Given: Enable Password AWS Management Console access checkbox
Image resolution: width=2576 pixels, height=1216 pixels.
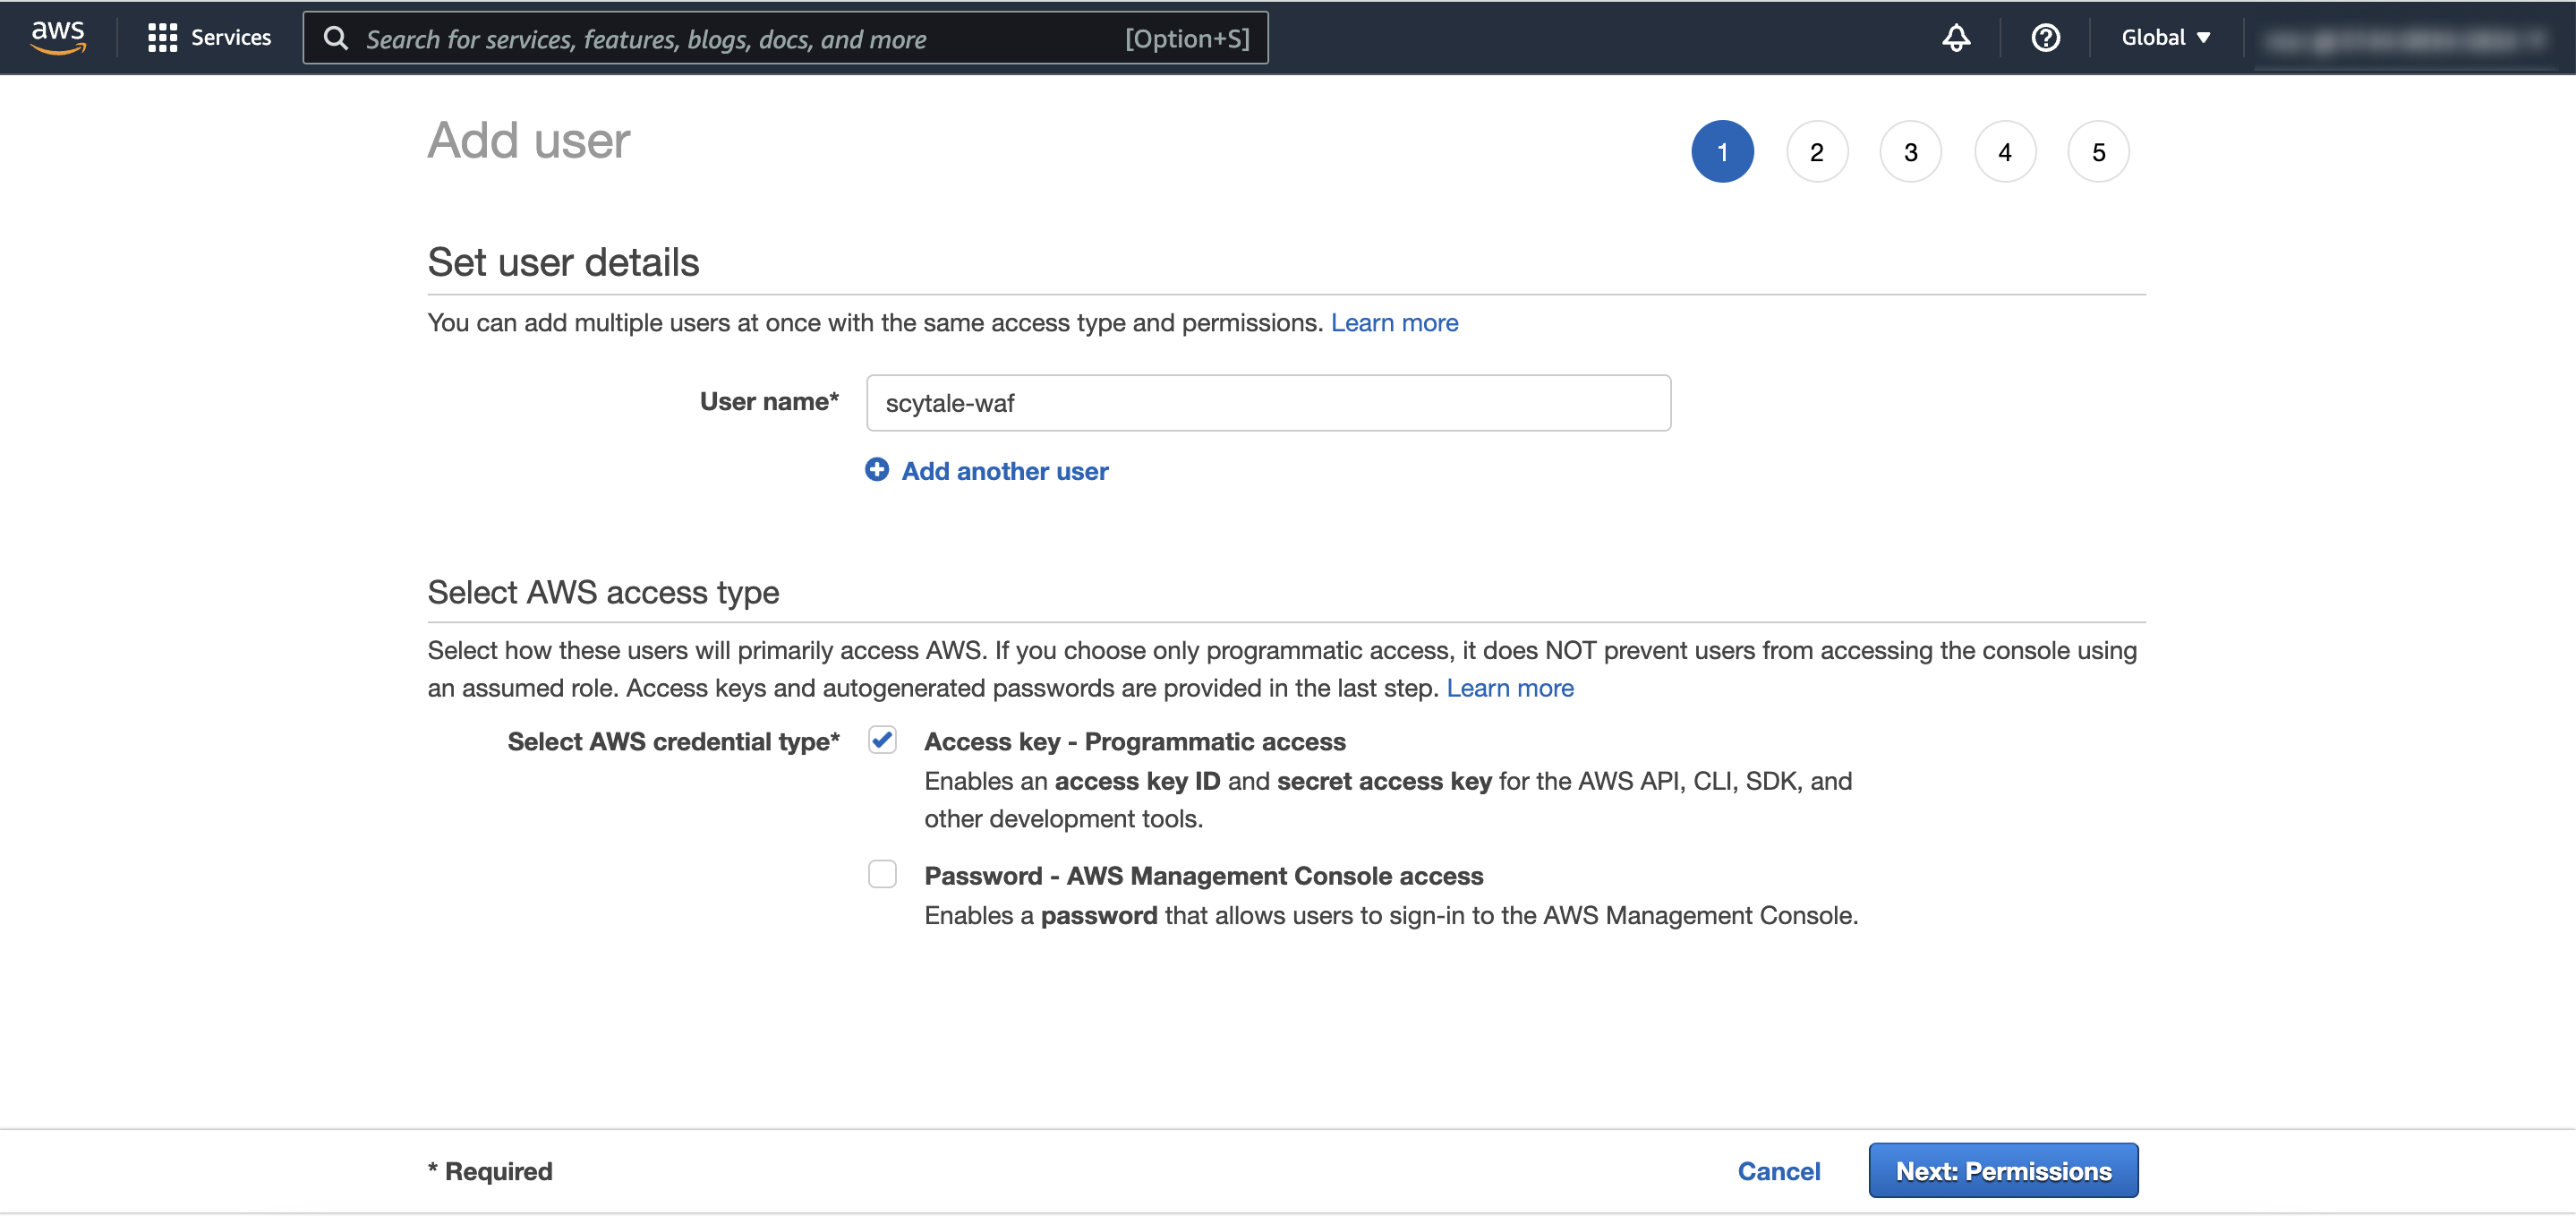Looking at the screenshot, I should [x=882, y=875].
